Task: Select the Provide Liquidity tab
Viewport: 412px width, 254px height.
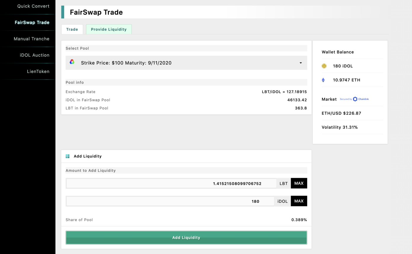Action: click(x=109, y=29)
